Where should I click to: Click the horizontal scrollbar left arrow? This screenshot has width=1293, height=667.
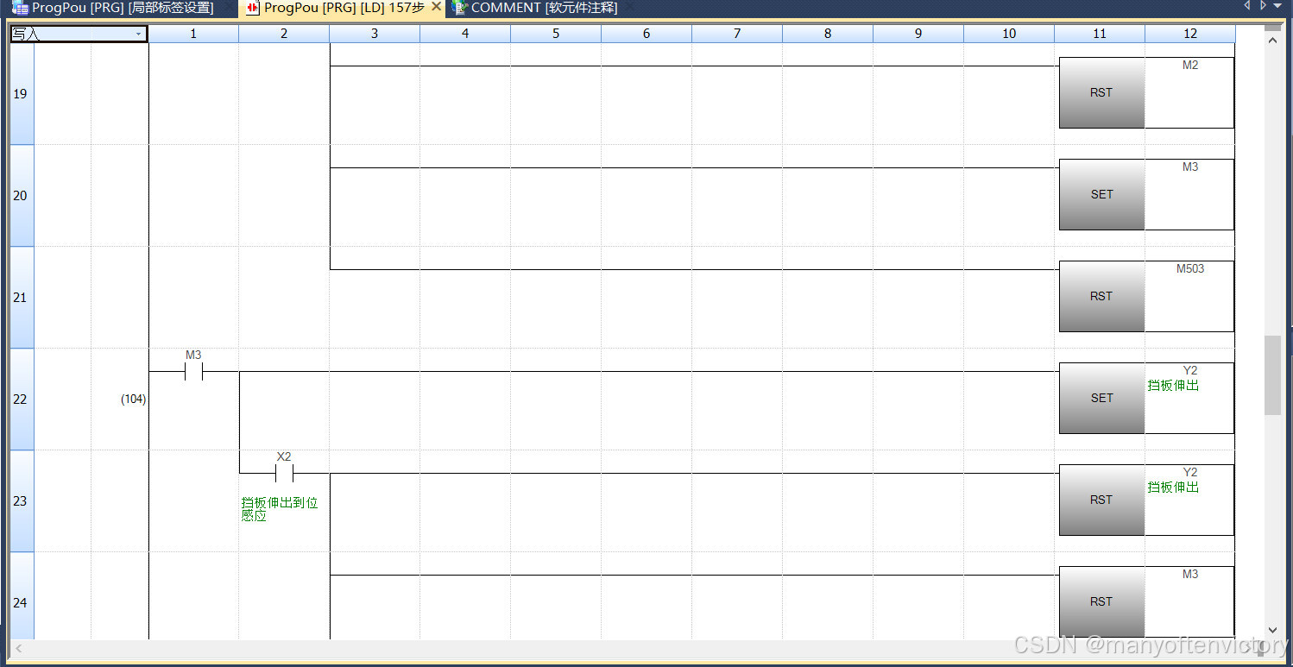17,648
